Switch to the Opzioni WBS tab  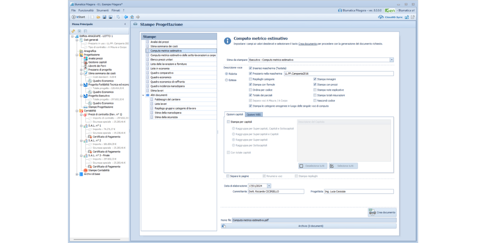tap(254, 115)
